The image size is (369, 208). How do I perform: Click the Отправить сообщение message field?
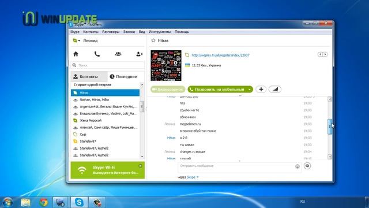coord(240,167)
